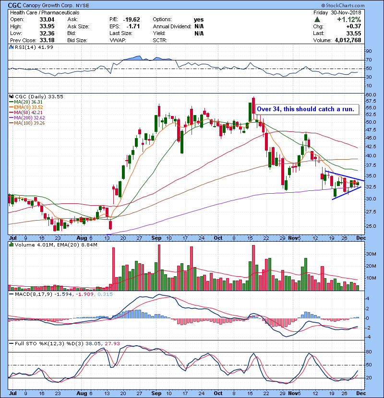Click the 80 label on stochastic axis
Viewport: 384px width, 398px height.
tap(369, 352)
